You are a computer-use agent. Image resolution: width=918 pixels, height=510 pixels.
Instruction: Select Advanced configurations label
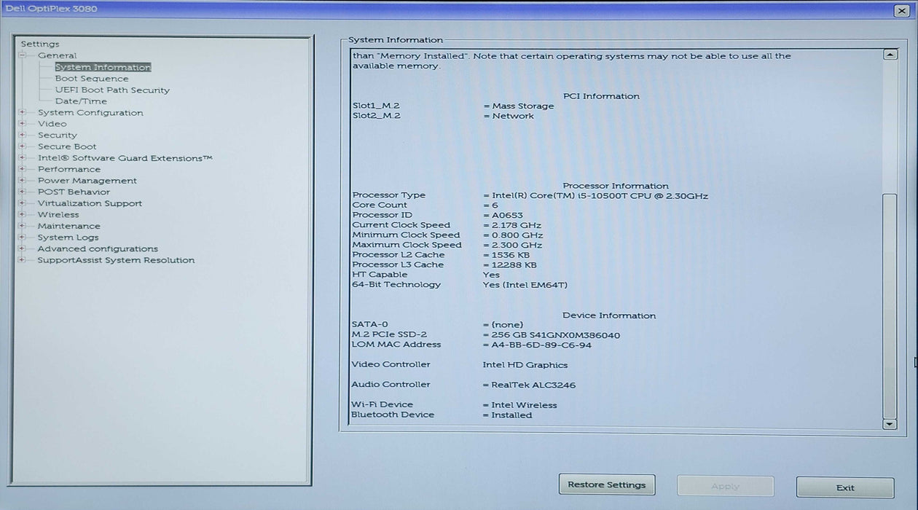pyautogui.click(x=98, y=248)
